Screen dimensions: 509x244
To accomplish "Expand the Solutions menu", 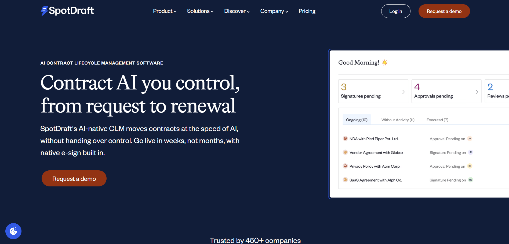I will click(200, 11).
